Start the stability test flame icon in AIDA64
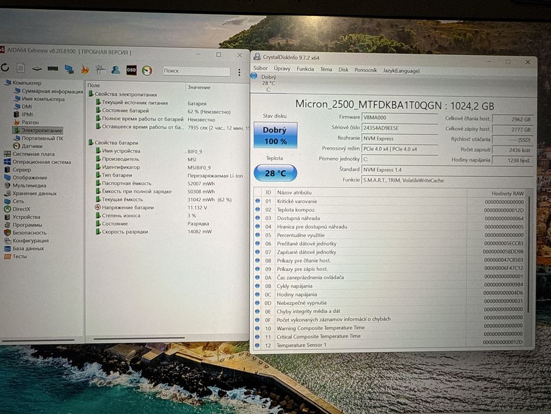 click(x=84, y=70)
